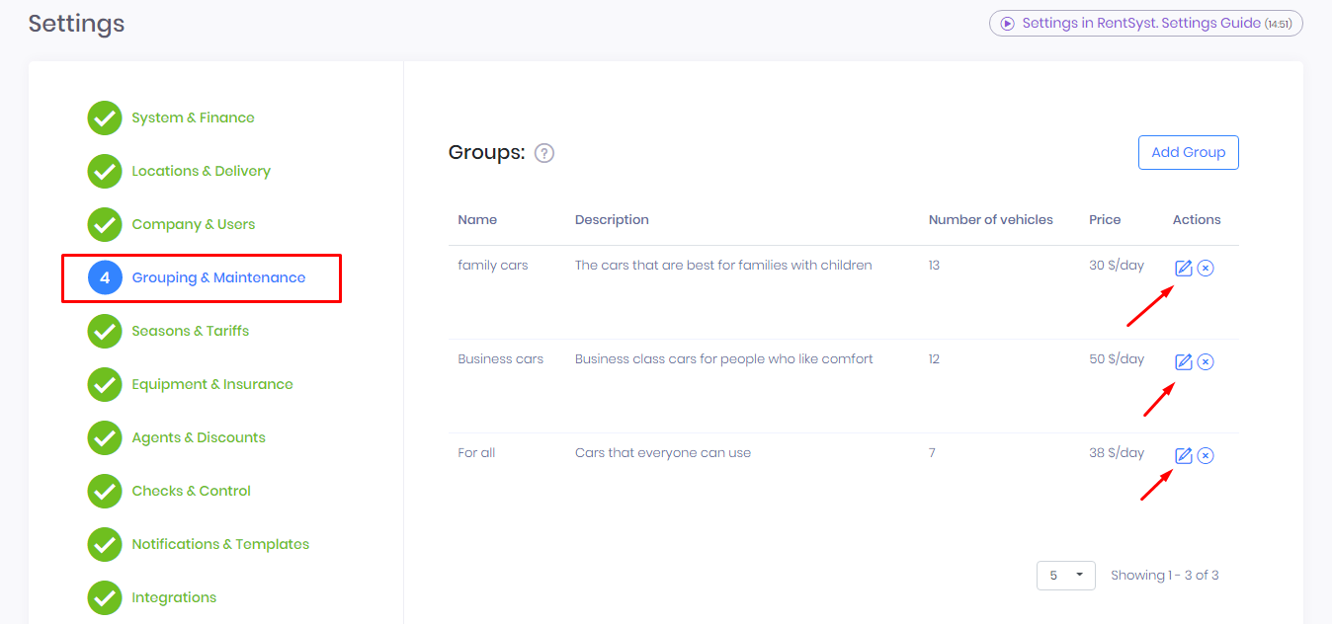The image size is (1332, 624).
Task: Delete the family cars group
Action: pos(1206,268)
